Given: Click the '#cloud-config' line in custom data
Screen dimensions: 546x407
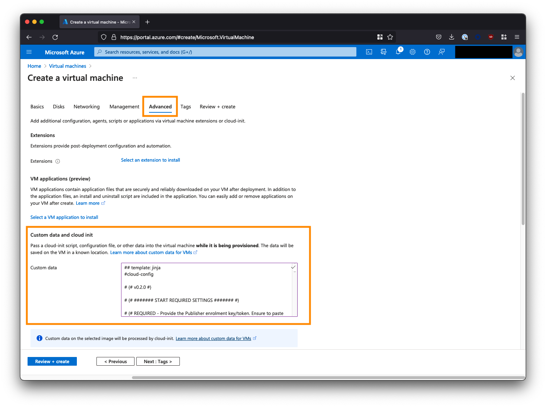Looking at the screenshot, I should (139, 274).
